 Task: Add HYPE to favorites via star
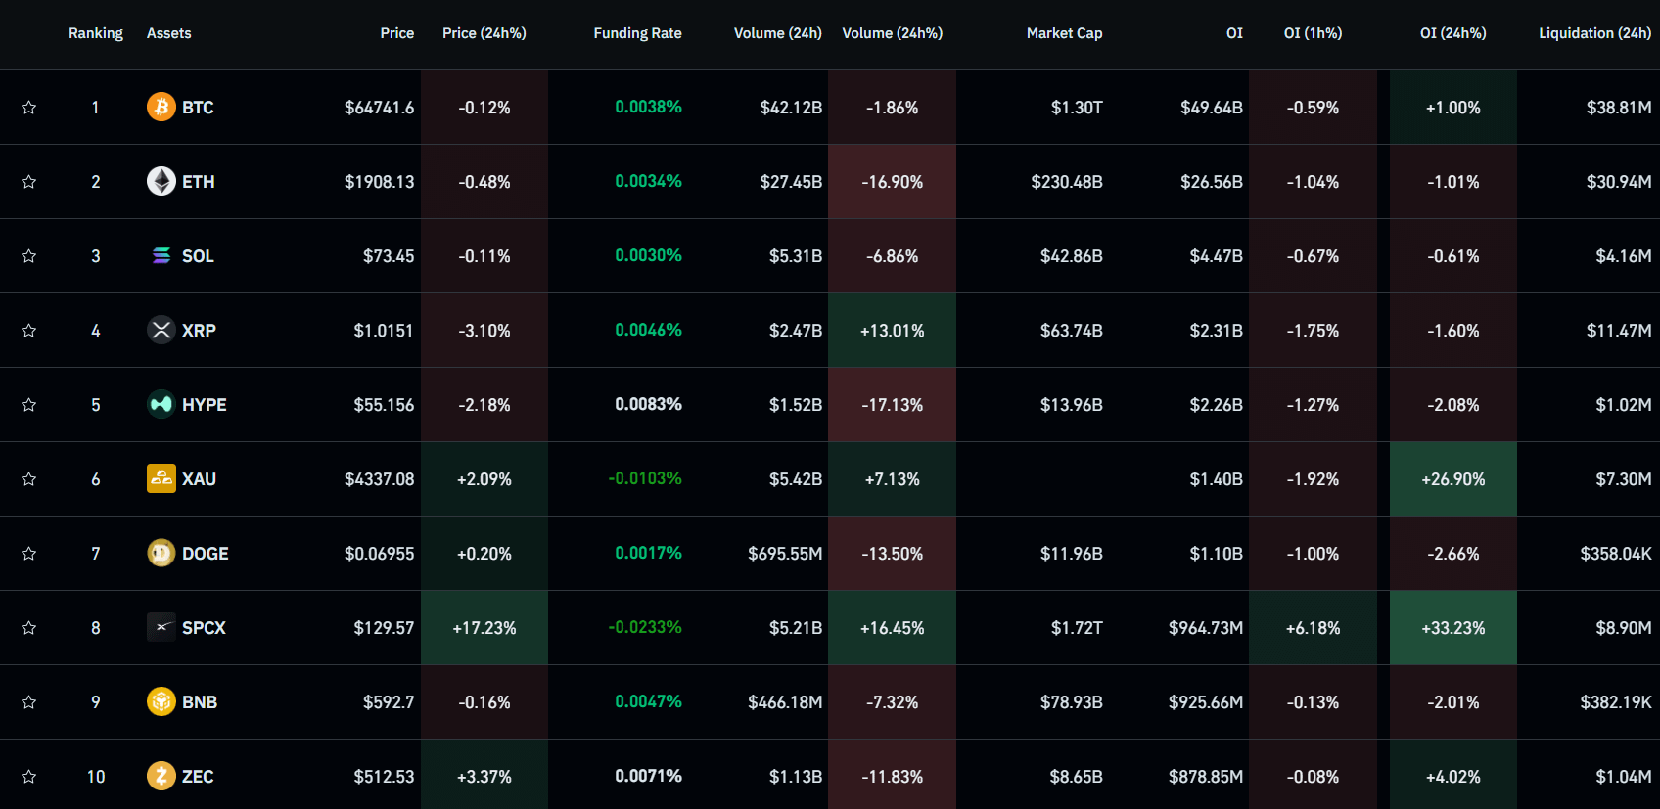click(x=29, y=405)
